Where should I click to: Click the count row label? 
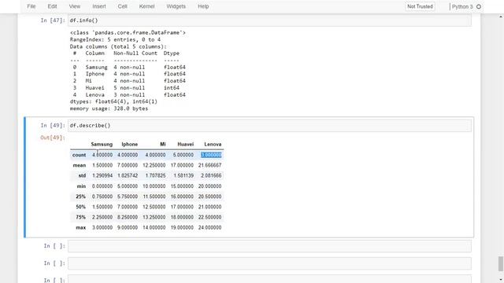coord(79,155)
